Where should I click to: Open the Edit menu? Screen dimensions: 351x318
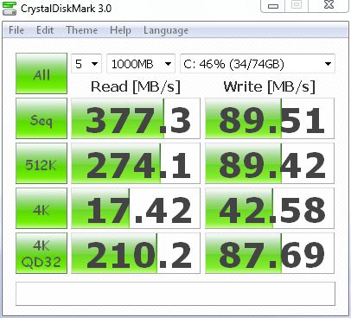pos(45,30)
